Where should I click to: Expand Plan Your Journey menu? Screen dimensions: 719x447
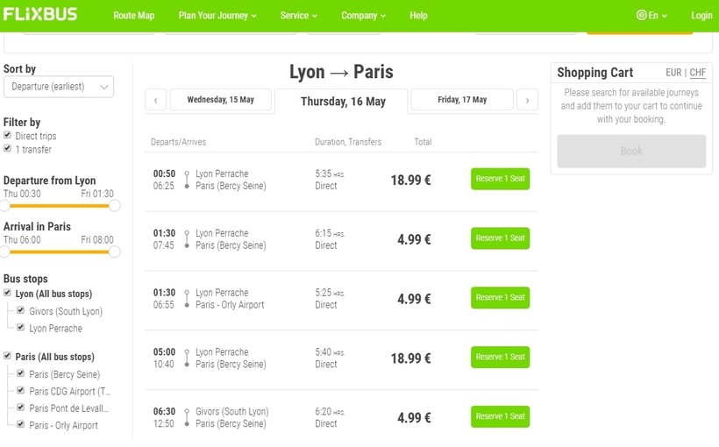click(217, 15)
